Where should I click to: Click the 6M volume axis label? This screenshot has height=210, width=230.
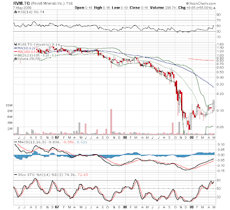click(10, 117)
